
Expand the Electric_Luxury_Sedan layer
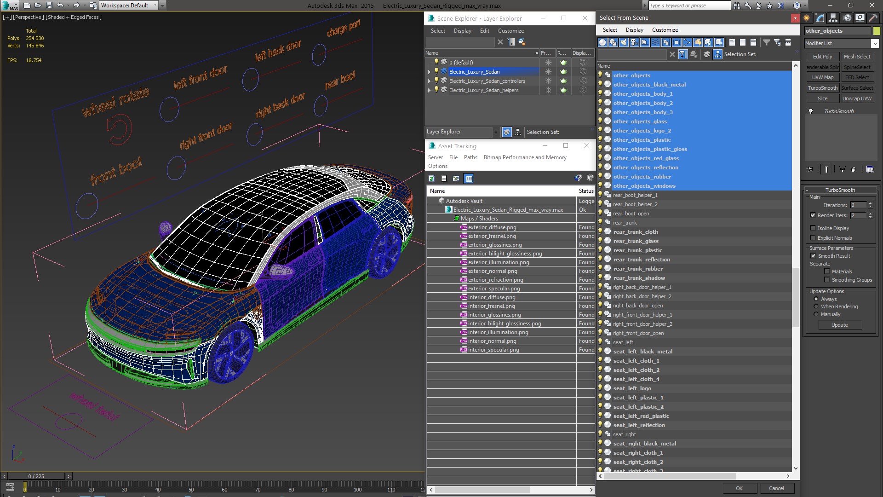(x=429, y=72)
